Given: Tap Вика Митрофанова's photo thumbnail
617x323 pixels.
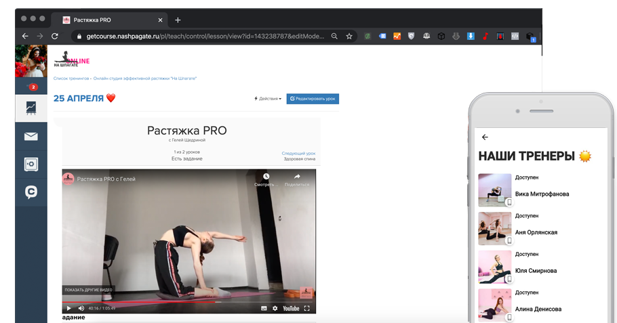Looking at the screenshot, I should [x=495, y=190].
